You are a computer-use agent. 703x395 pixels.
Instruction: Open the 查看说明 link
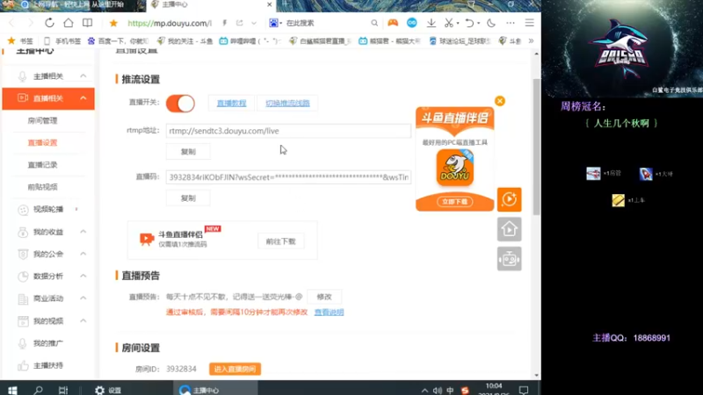[329, 312]
